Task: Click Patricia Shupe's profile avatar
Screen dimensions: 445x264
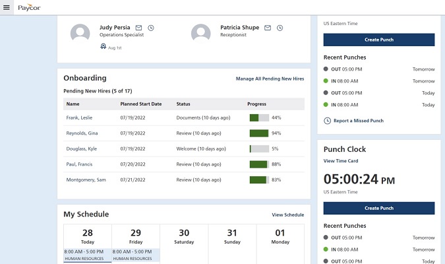Action: point(200,33)
